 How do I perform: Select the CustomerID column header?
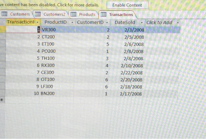(93, 22)
